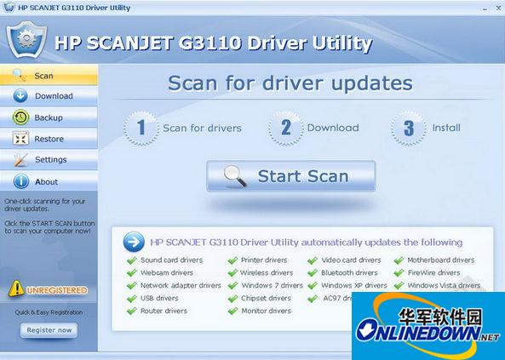
Task: Click the magnifier icon beside Scan
Action: click(20, 76)
